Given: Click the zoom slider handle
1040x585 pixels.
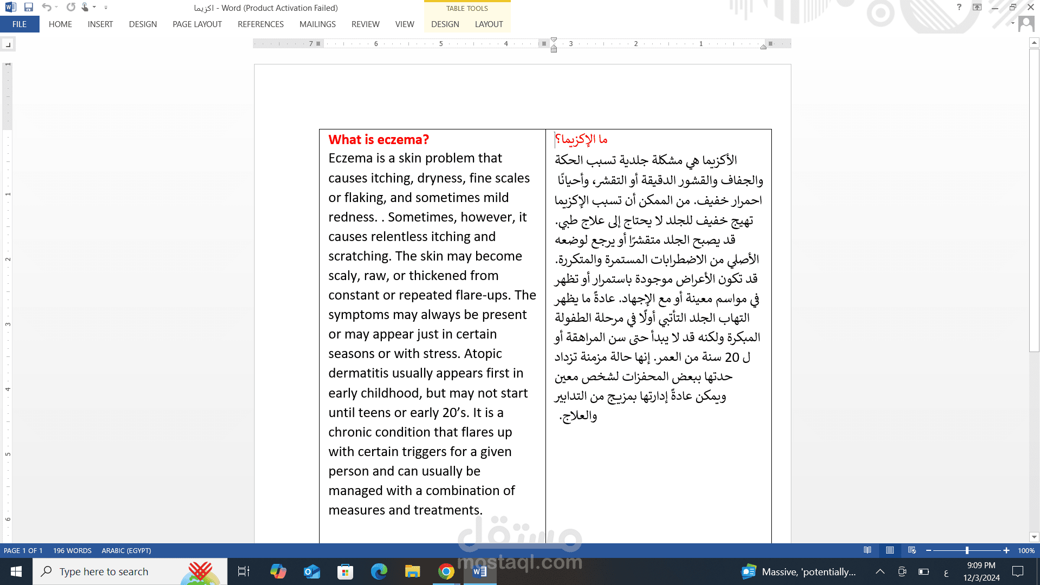Looking at the screenshot, I should [967, 550].
